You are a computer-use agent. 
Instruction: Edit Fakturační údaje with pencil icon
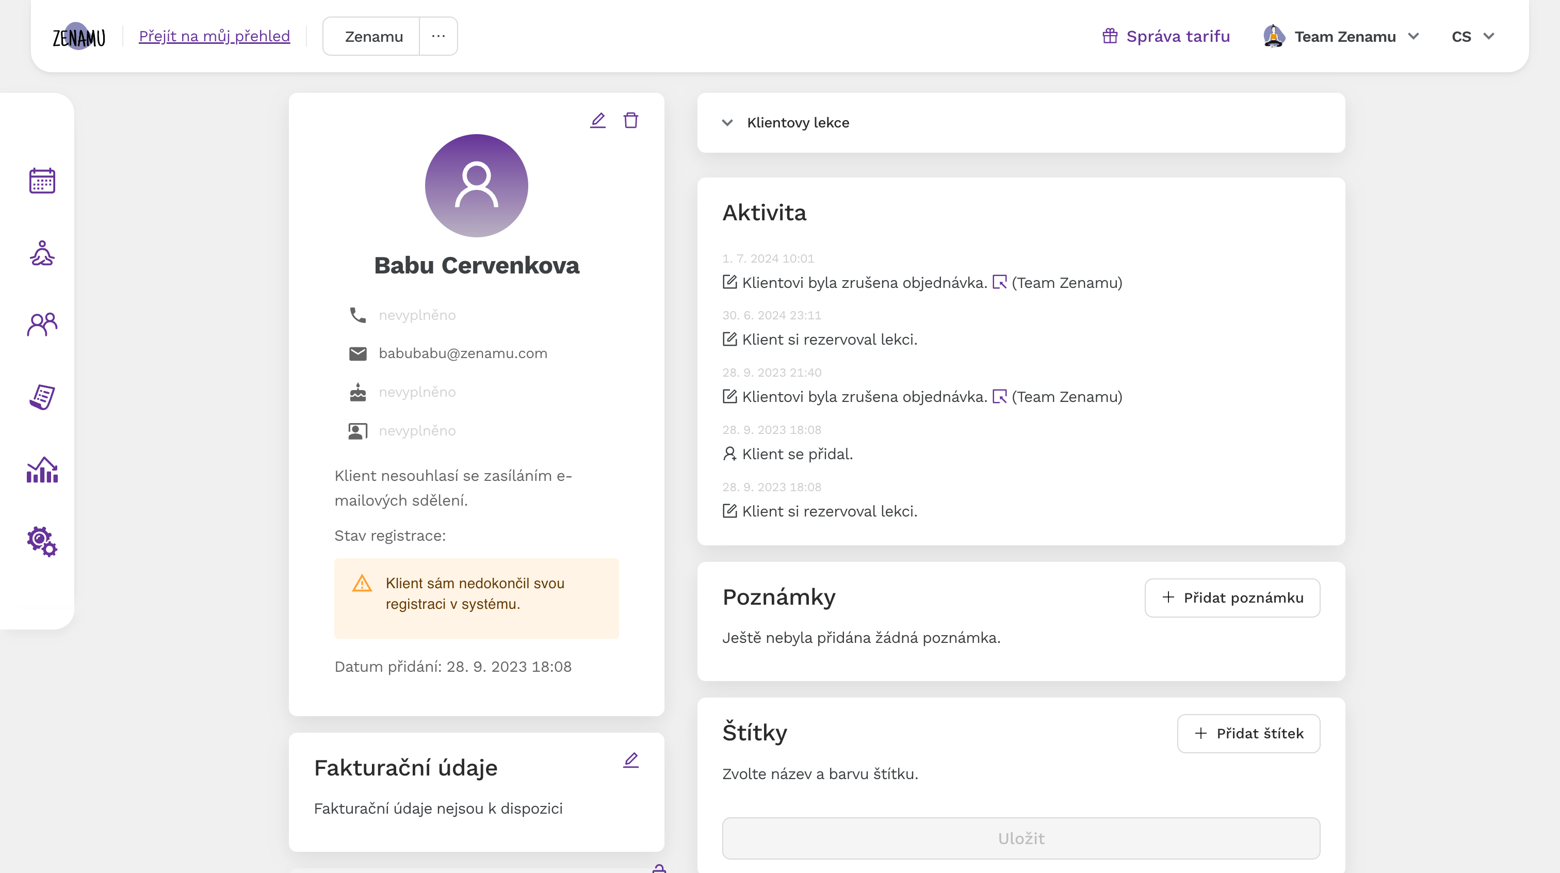coord(630,759)
